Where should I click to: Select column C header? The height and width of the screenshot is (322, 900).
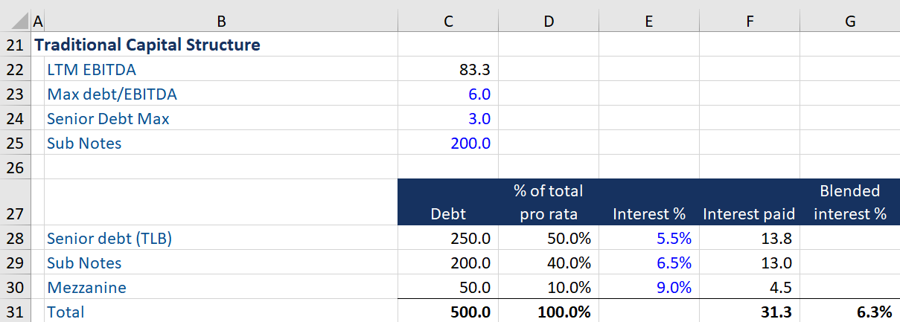pyautogui.click(x=448, y=22)
